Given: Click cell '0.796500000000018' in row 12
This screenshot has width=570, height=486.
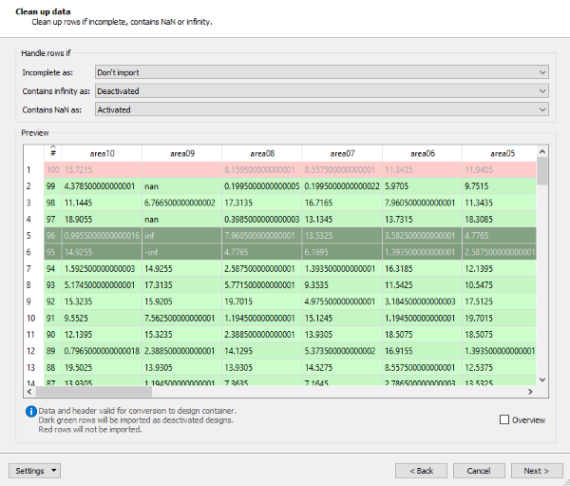Looking at the screenshot, I should tap(102, 351).
